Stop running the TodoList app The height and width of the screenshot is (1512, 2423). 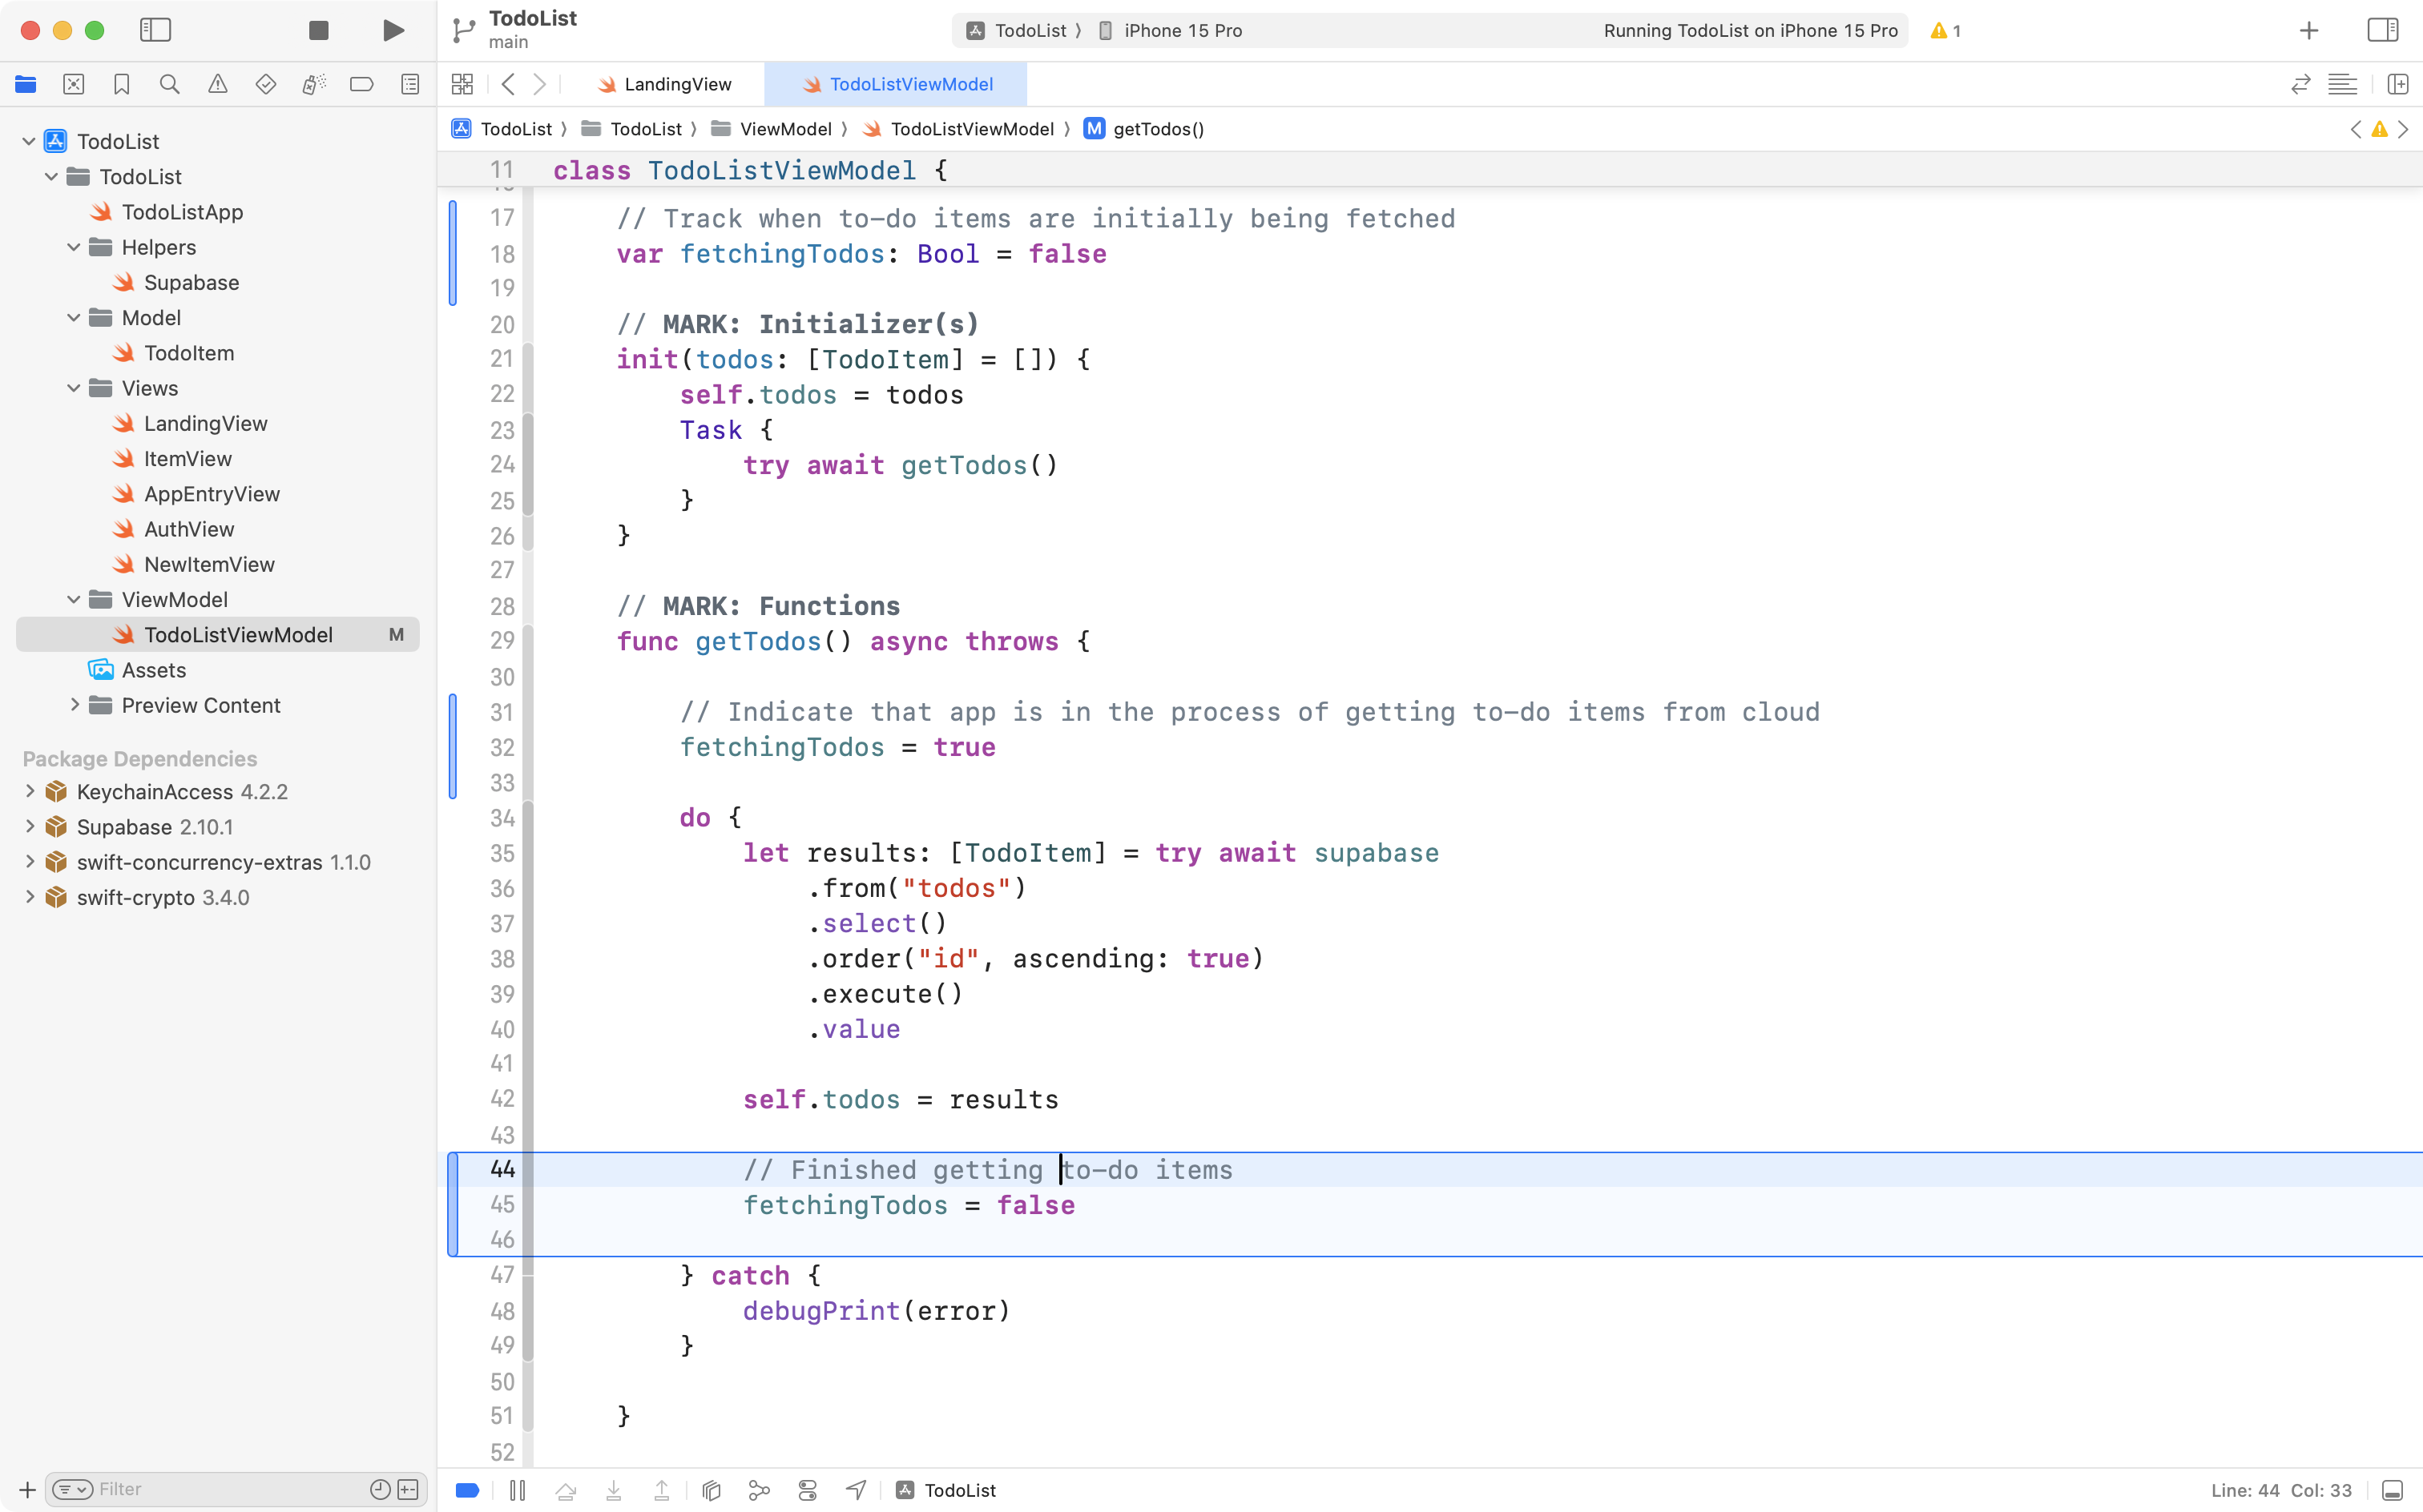pos(318,30)
